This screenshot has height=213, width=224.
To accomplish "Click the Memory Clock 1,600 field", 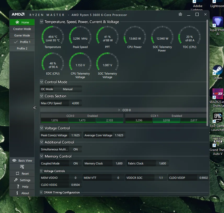I will (x=119, y=163).
